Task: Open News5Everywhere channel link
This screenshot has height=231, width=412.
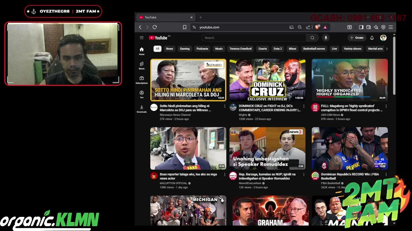Action: 250,183
